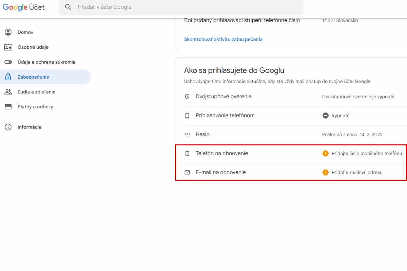Click the E-mail na obnovenie envelope icon
The width and height of the screenshot is (407, 271).
[x=187, y=172]
